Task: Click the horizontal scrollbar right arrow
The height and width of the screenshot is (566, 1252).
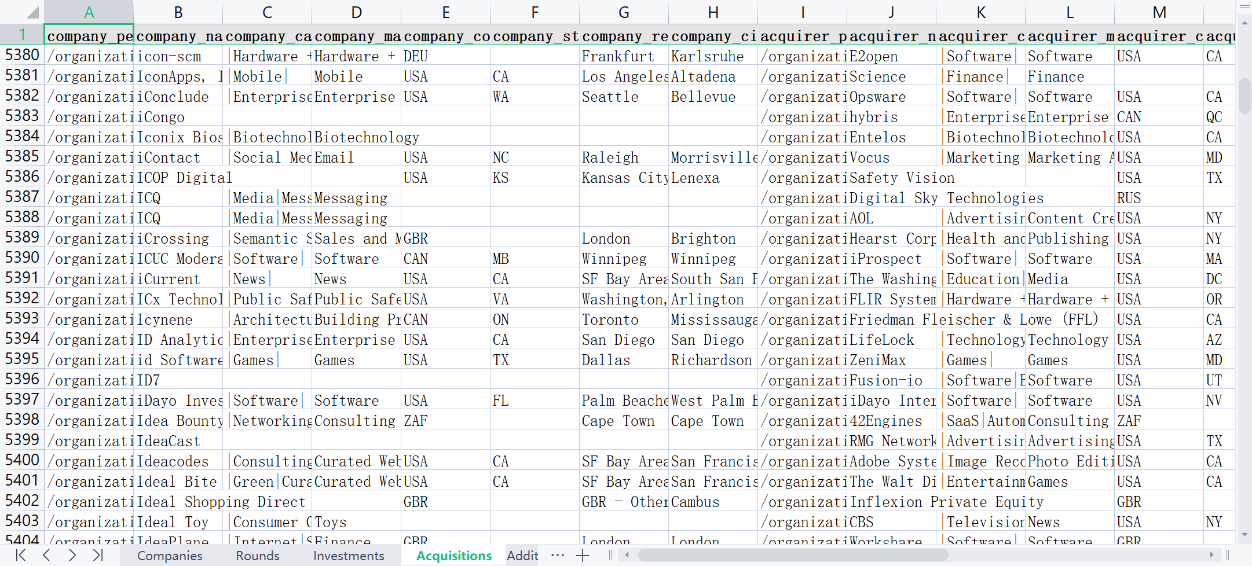Action: click(1211, 555)
